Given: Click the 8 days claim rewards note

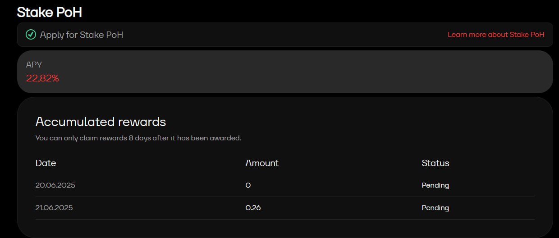Looking at the screenshot, I should (x=138, y=138).
